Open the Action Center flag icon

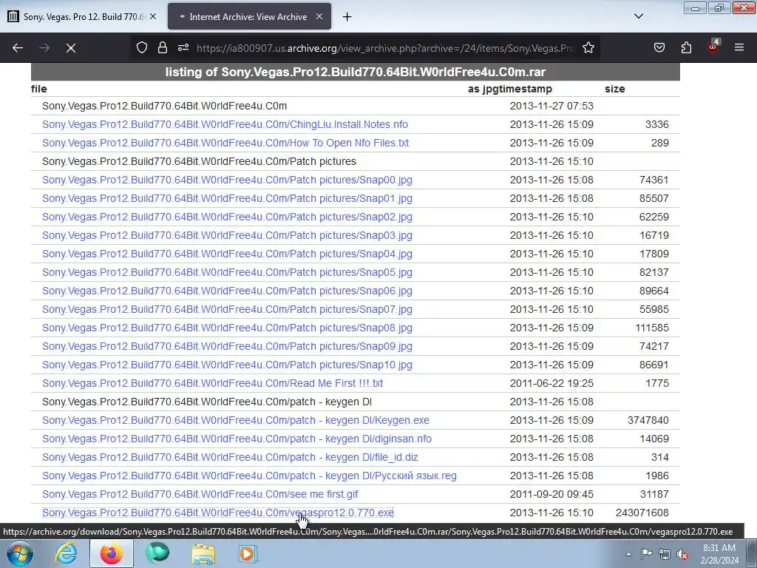point(646,554)
